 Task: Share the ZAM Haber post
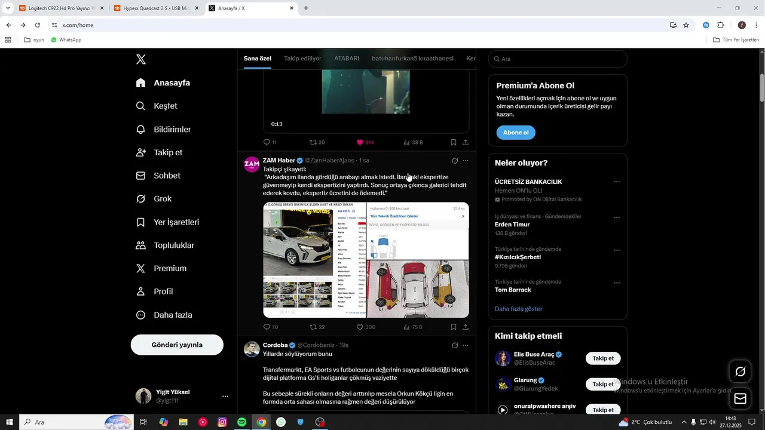(x=466, y=327)
